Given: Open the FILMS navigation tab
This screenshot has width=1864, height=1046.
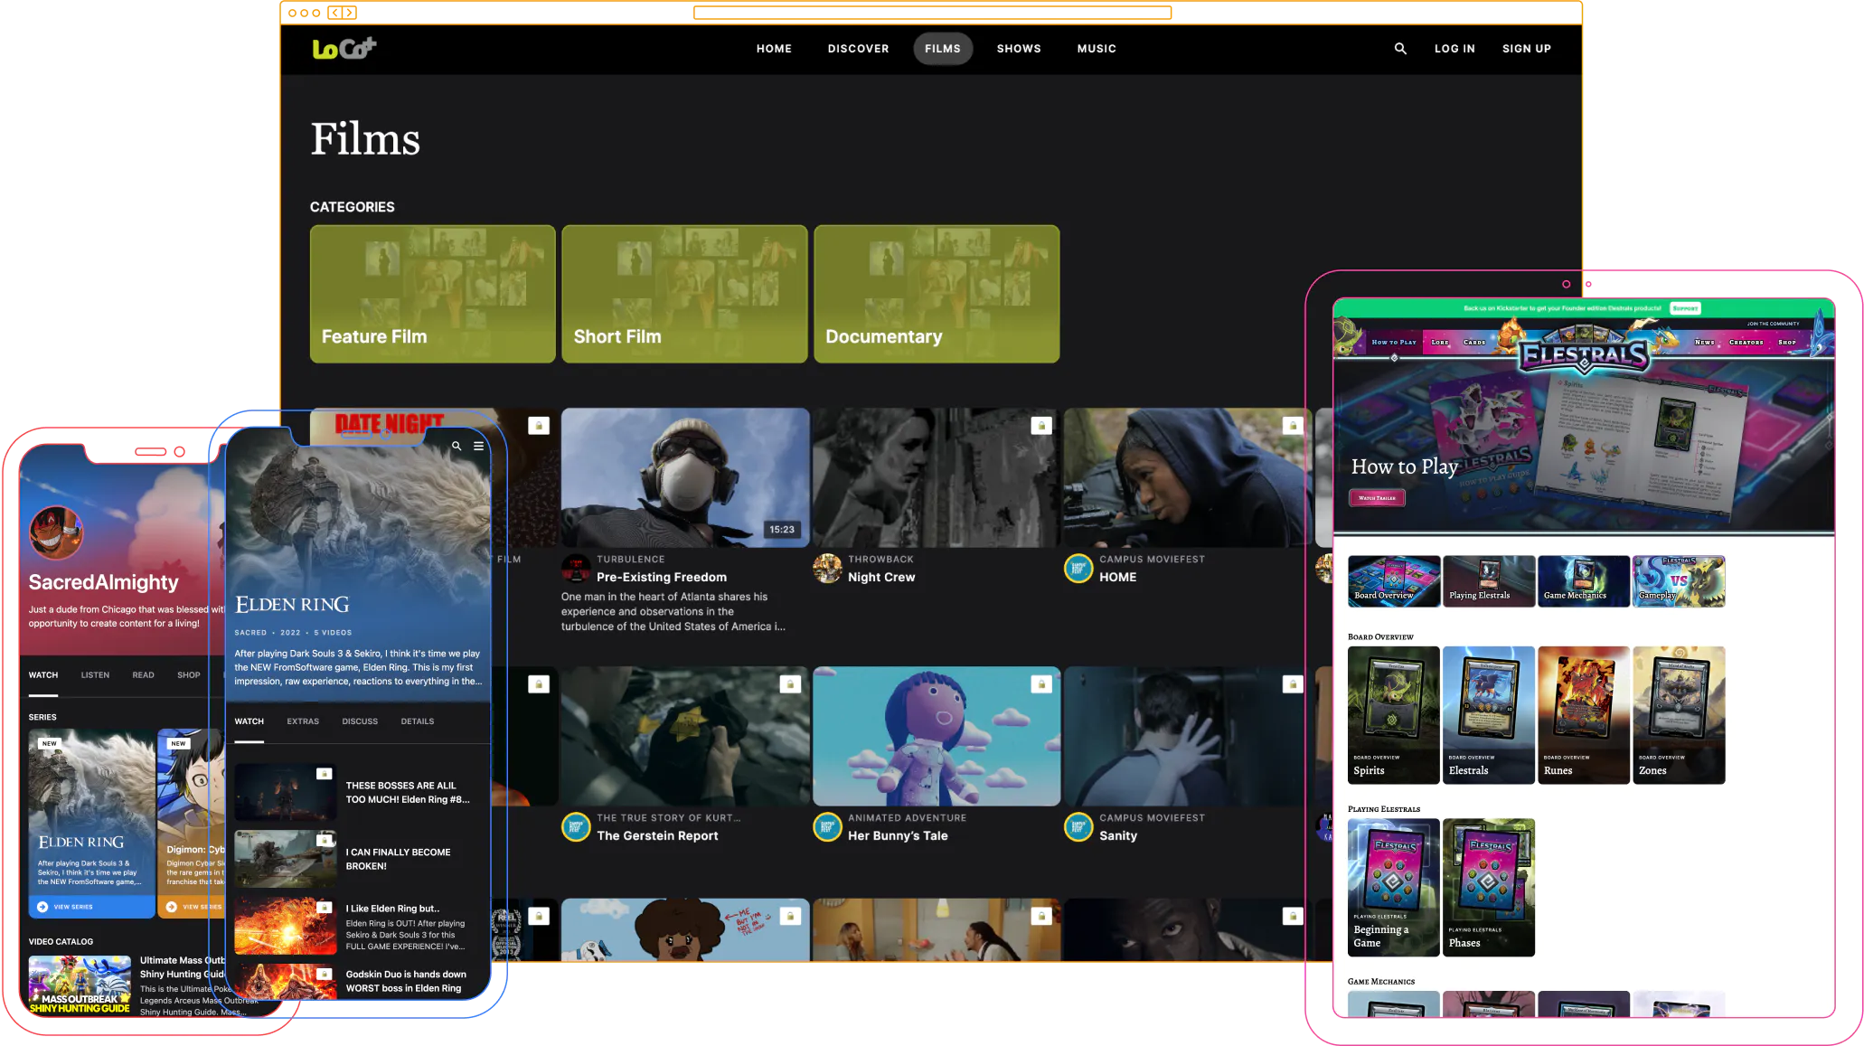Looking at the screenshot, I should click(x=942, y=49).
